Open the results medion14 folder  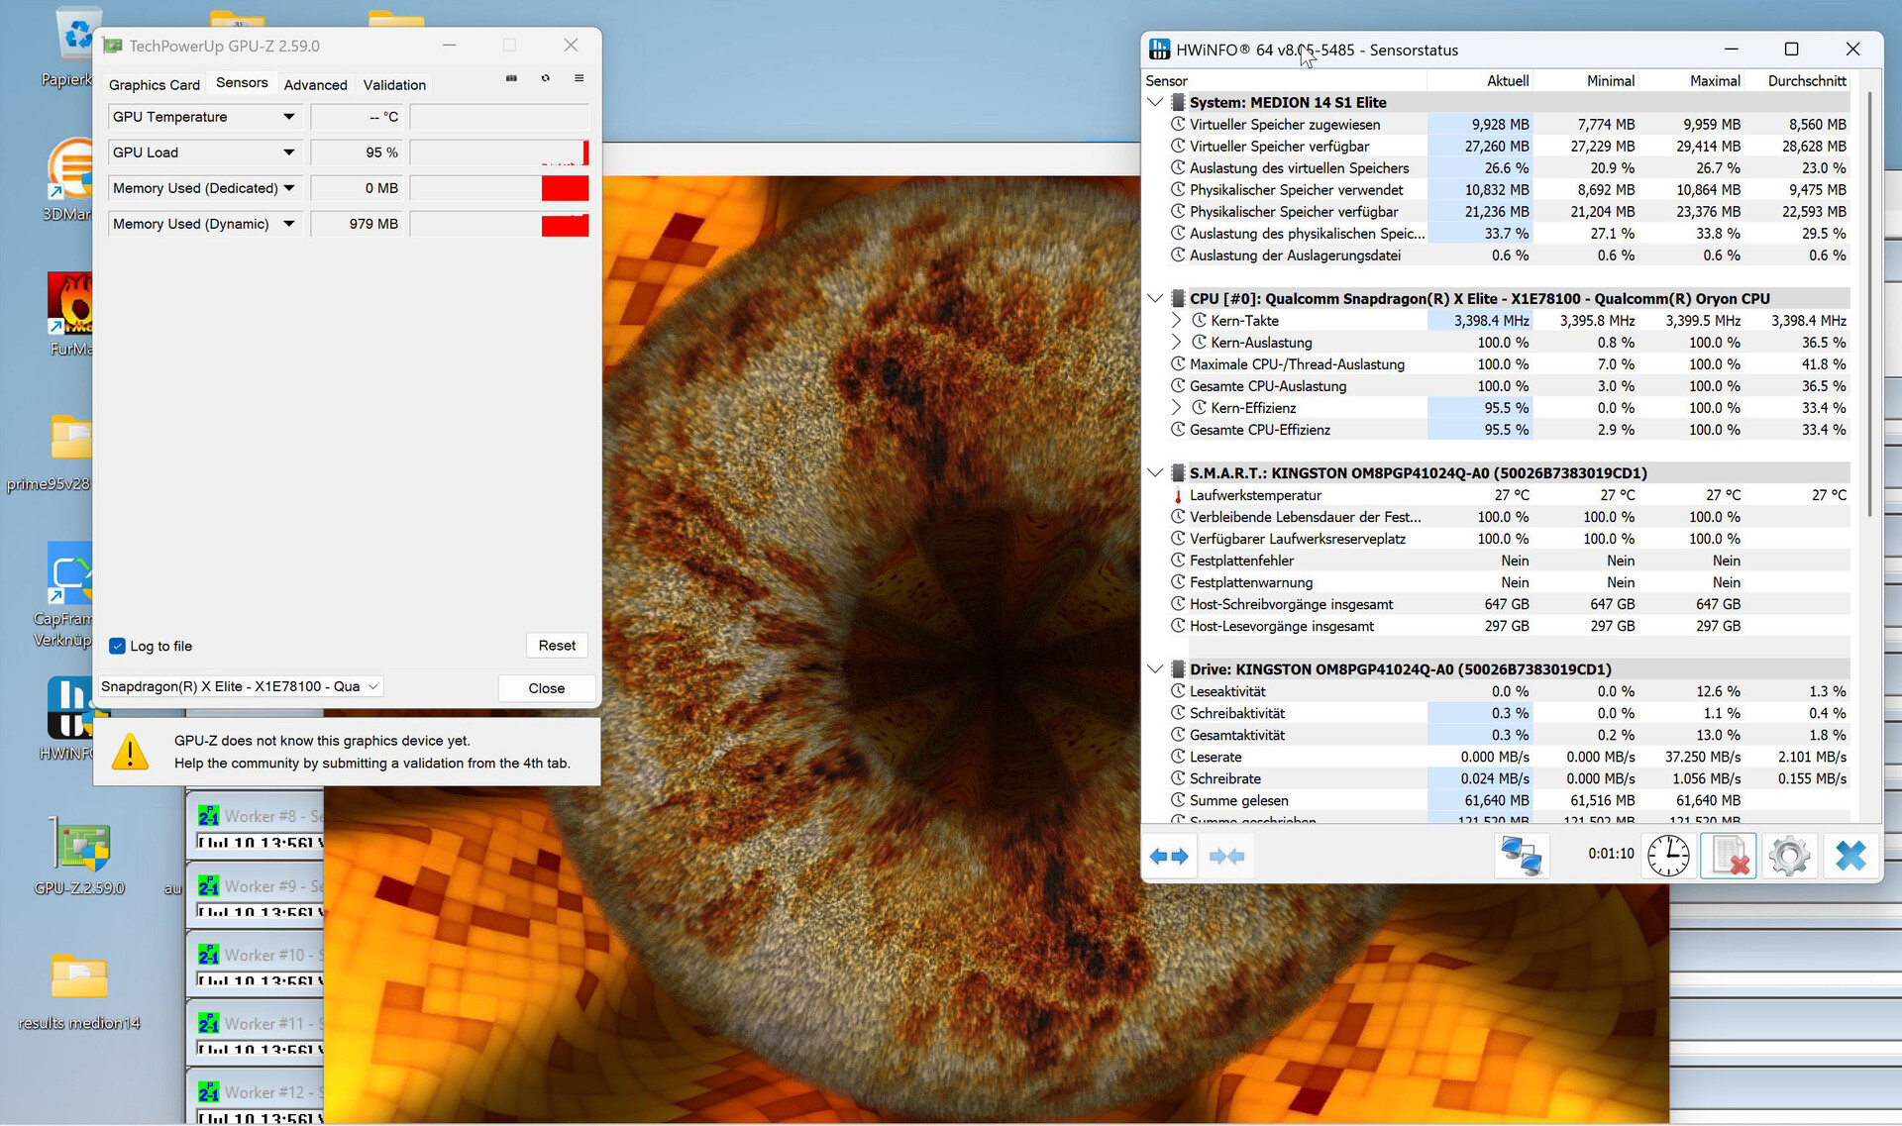click(79, 990)
